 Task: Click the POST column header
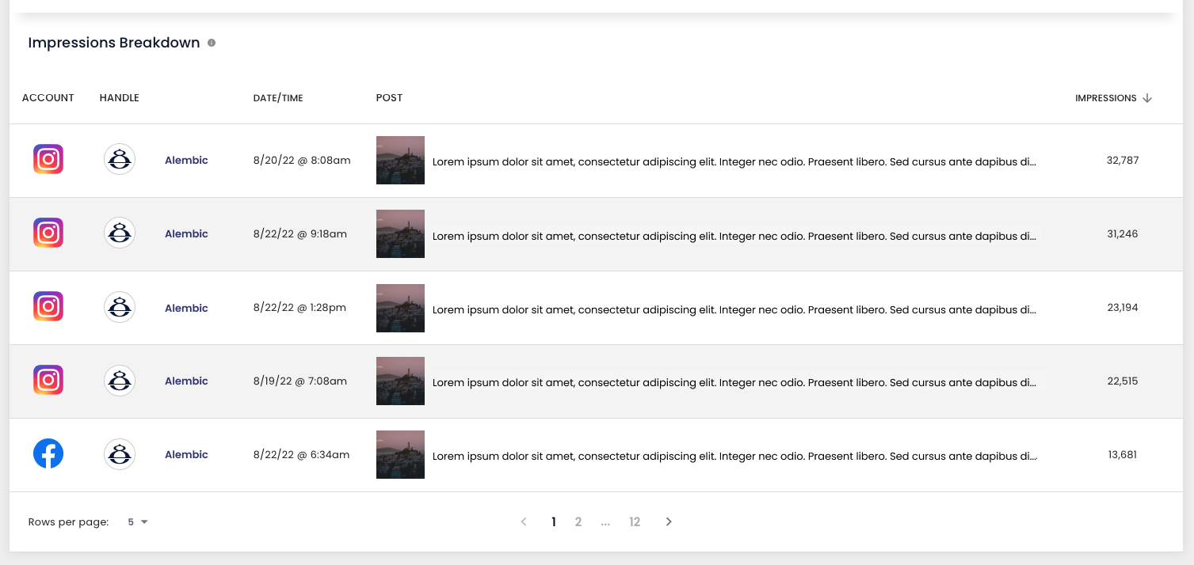(x=389, y=98)
